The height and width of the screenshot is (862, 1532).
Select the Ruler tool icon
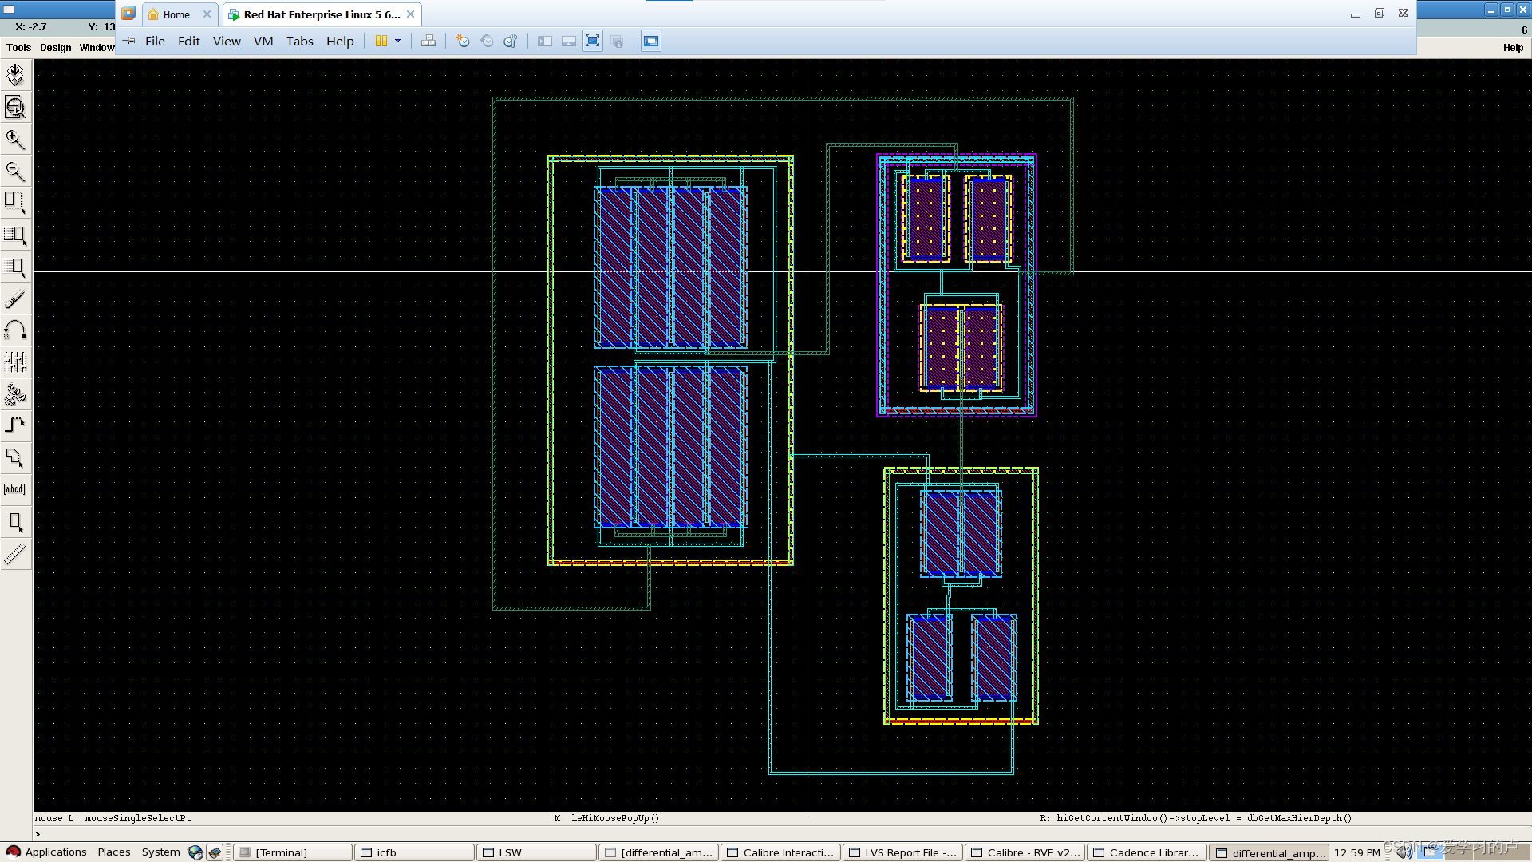tap(15, 553)
